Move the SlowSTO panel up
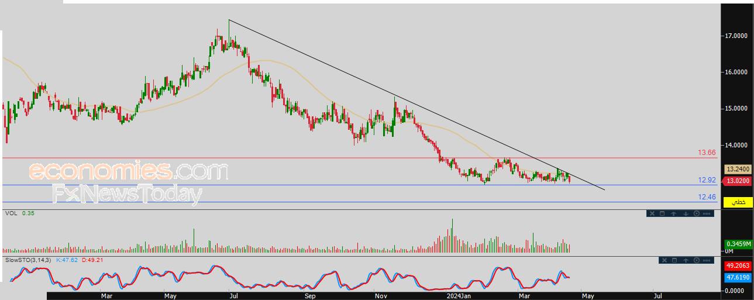 (x=686, y=260)
